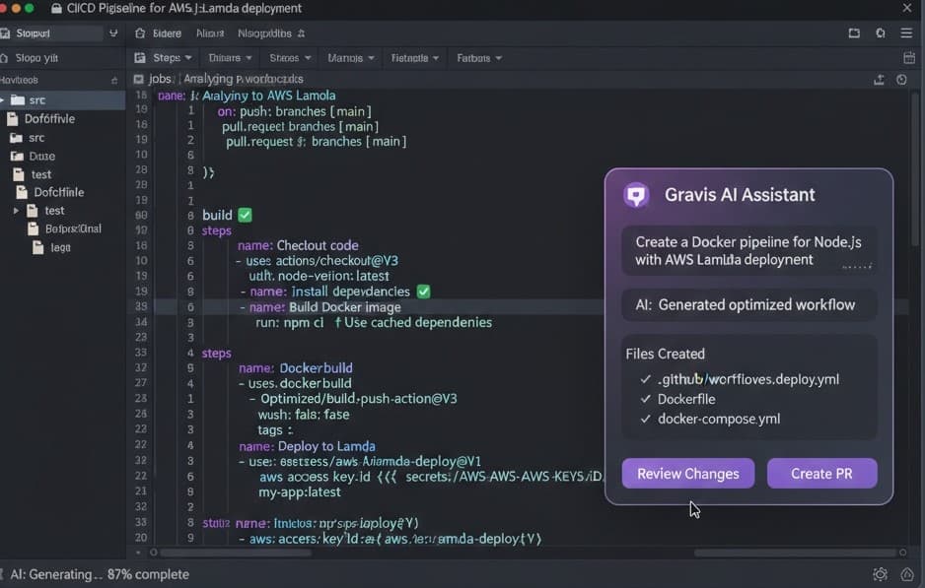Expand the nested test folder arrow
Image resolution: width=925 pixels, height=588 pixels.
point(16,211)
